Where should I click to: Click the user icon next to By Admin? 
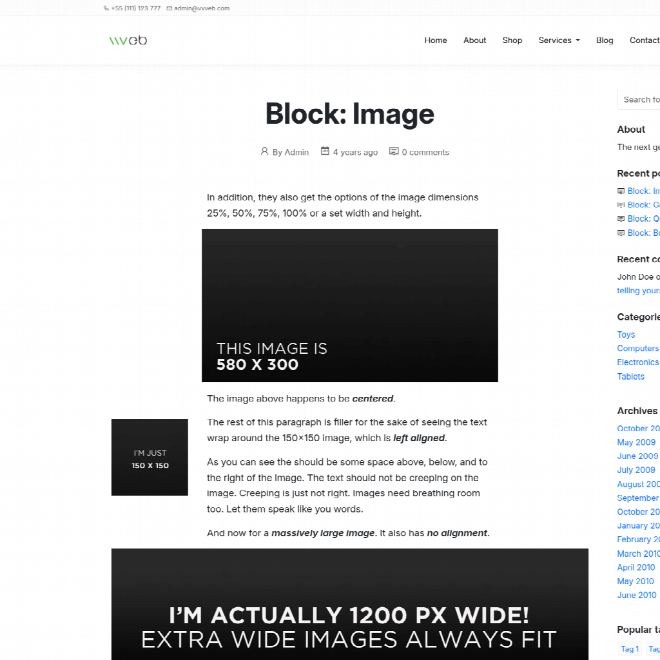[x=264, y=151]
